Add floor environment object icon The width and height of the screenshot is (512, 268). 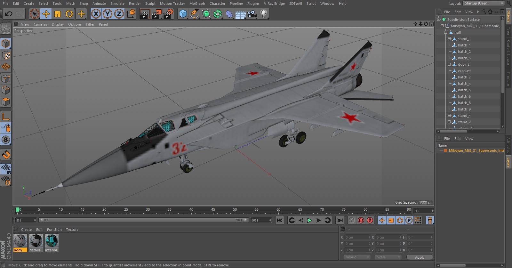pos(240,14)
